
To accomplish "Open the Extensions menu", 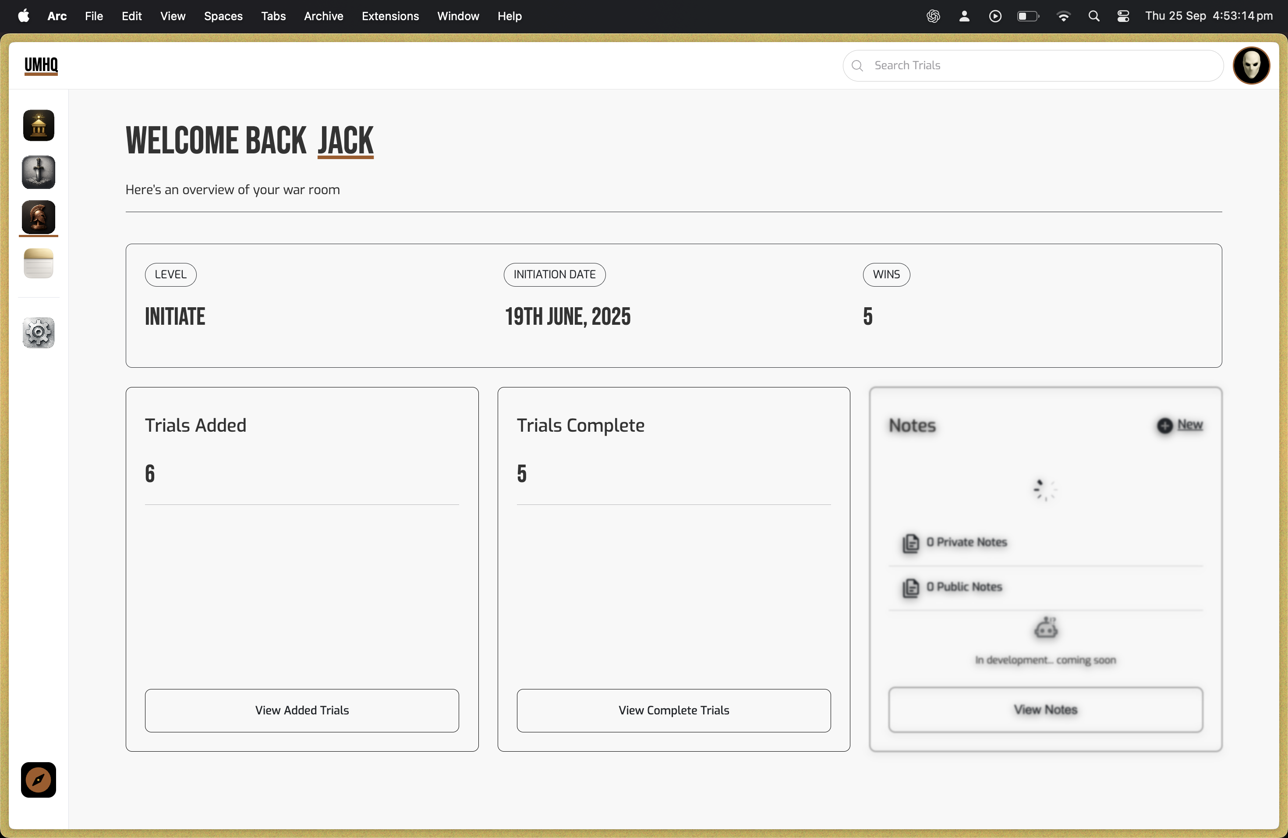I will click(x=389, y=16).
